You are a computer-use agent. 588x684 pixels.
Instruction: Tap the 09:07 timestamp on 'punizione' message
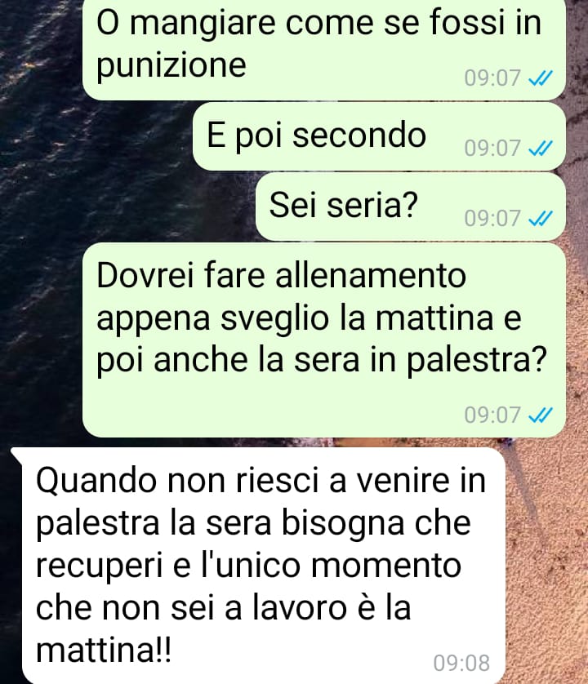click(x=492, y=78)
